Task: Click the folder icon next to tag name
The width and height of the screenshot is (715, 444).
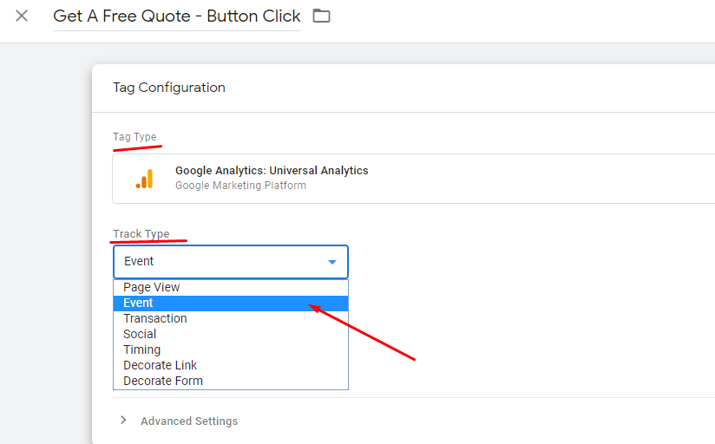Action: tap(321, 16)
